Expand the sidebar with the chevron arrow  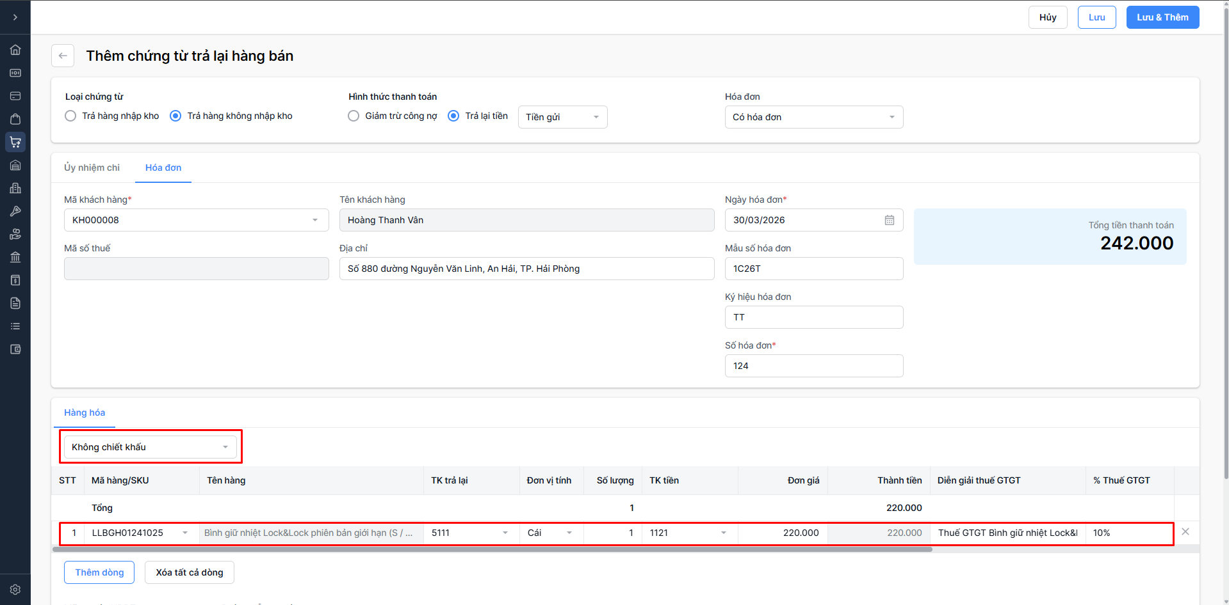coord(15,17)
